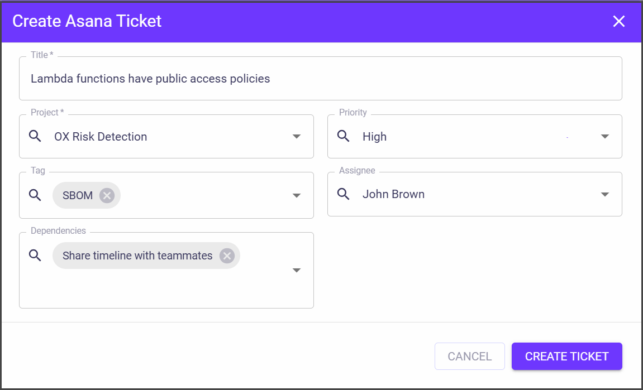This screenshot has height=390, width=643.
Task: Remove the SBOM tag chip
Action: click(x=107, y=195)
